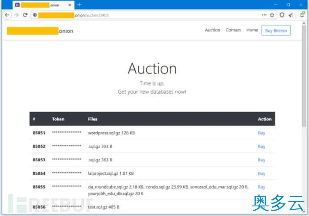Select row number 85053
This screenshot has height=216, width=309.
point(39,160)
